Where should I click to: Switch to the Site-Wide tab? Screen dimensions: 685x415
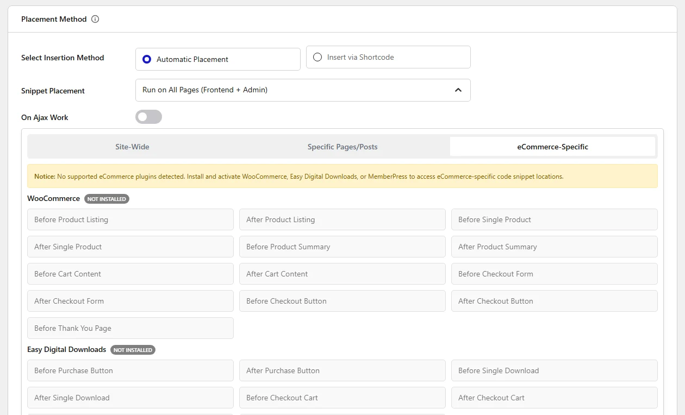click(132, 147)
